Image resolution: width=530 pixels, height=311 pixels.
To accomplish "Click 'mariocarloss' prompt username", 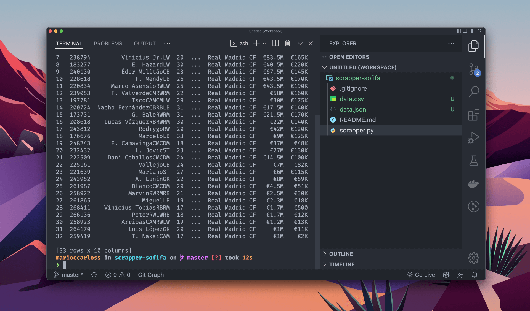I will (78, 258).
